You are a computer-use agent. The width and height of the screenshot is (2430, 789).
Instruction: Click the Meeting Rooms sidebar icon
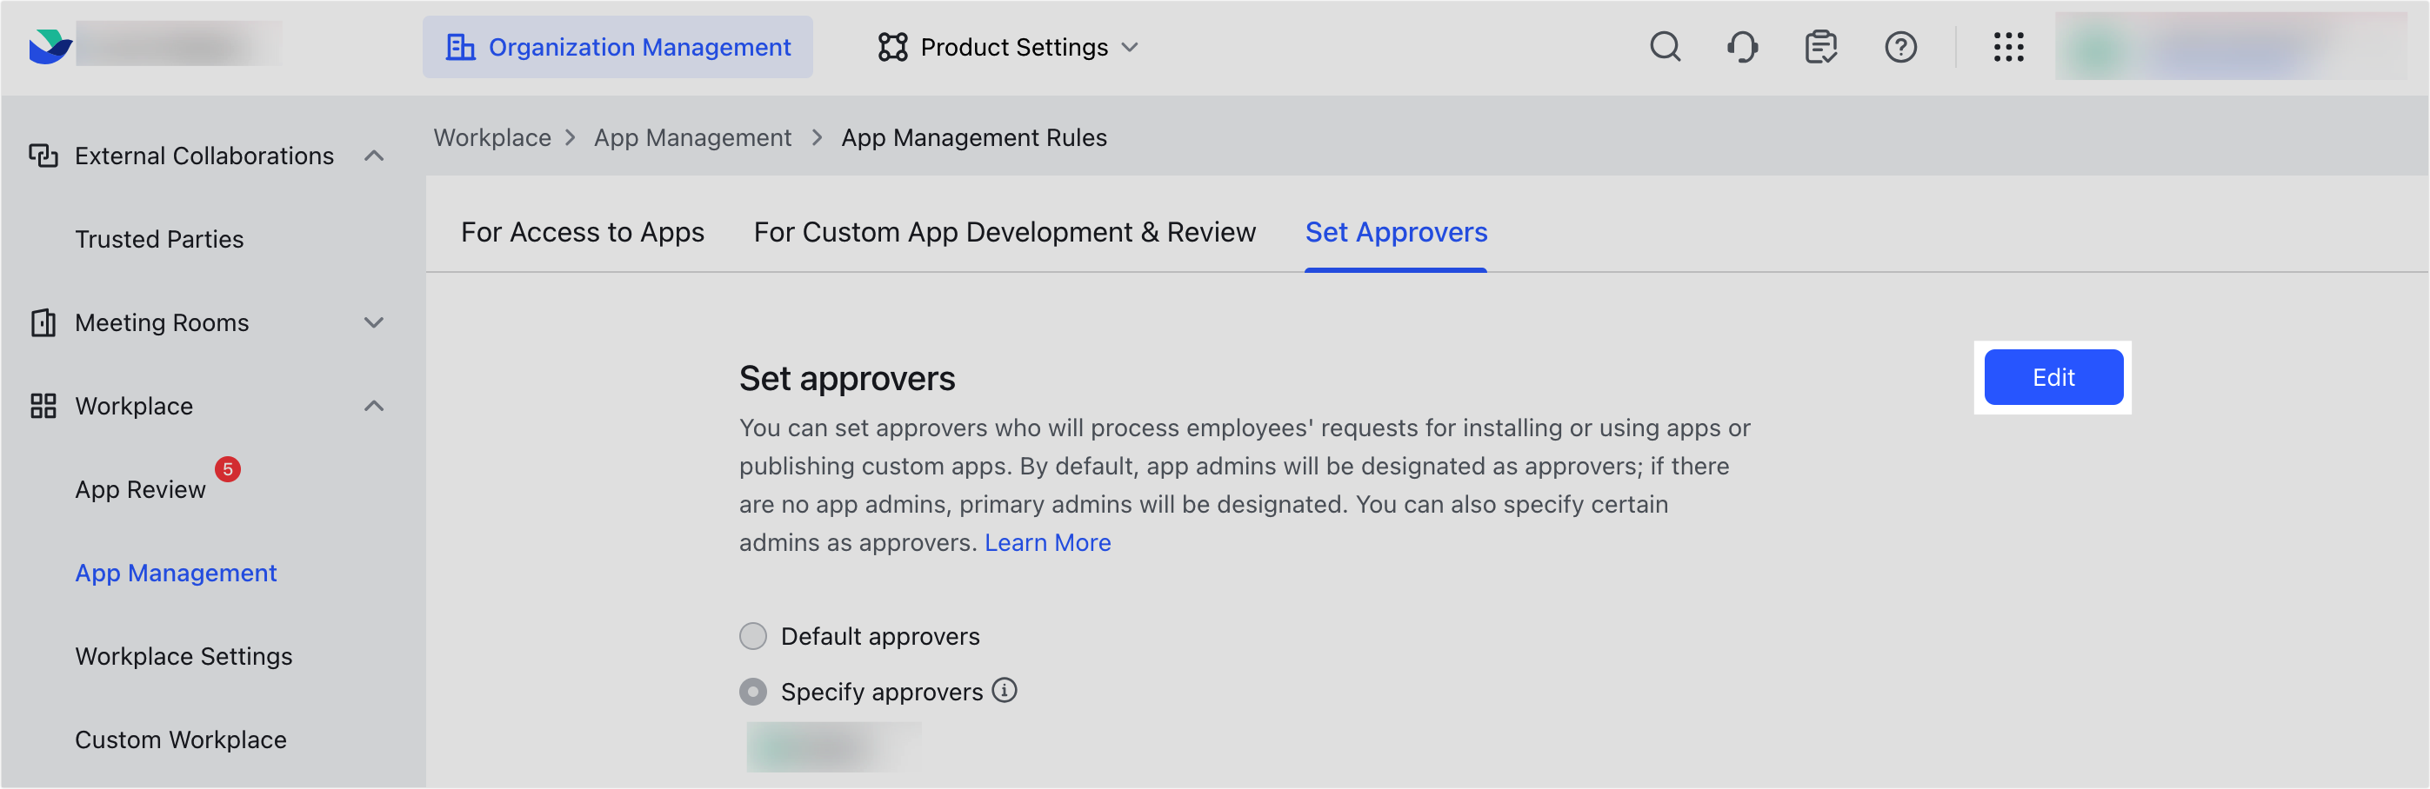(x=43, y=322)
